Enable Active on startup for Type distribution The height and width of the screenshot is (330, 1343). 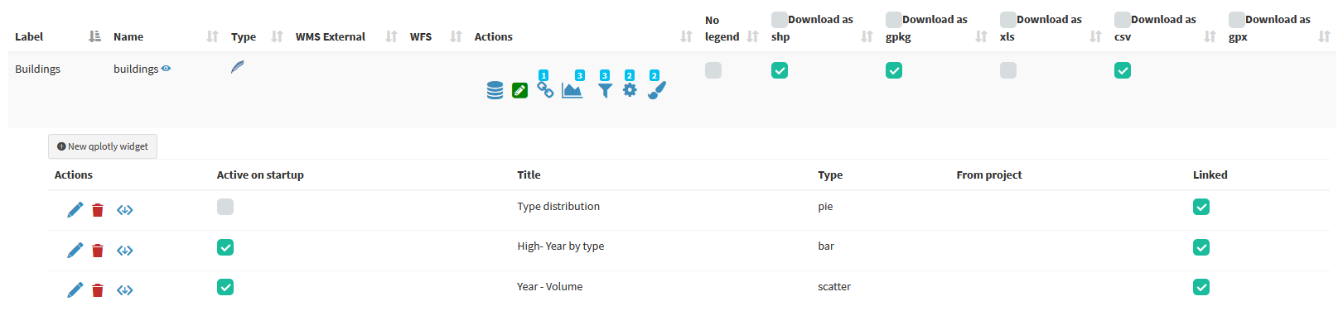coord(225,207)
